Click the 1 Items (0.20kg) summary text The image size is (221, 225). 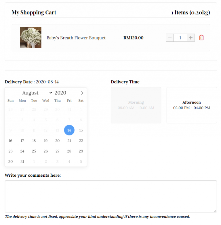click(x=190, y=12)
